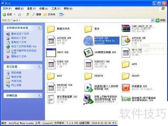Select the AUTORUN.APM file icon

[51, 41]
